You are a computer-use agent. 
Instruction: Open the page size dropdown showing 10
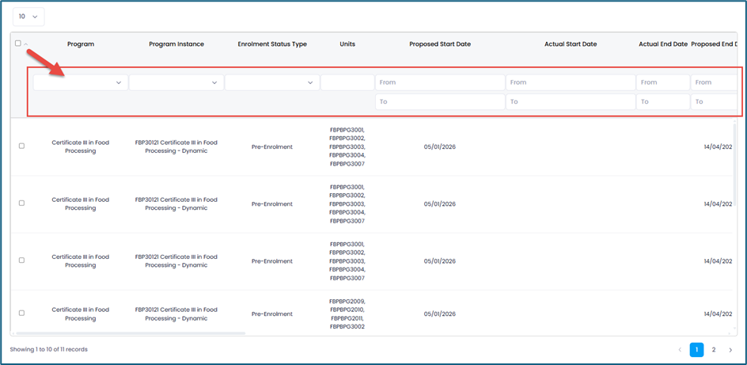click(28, 17)
